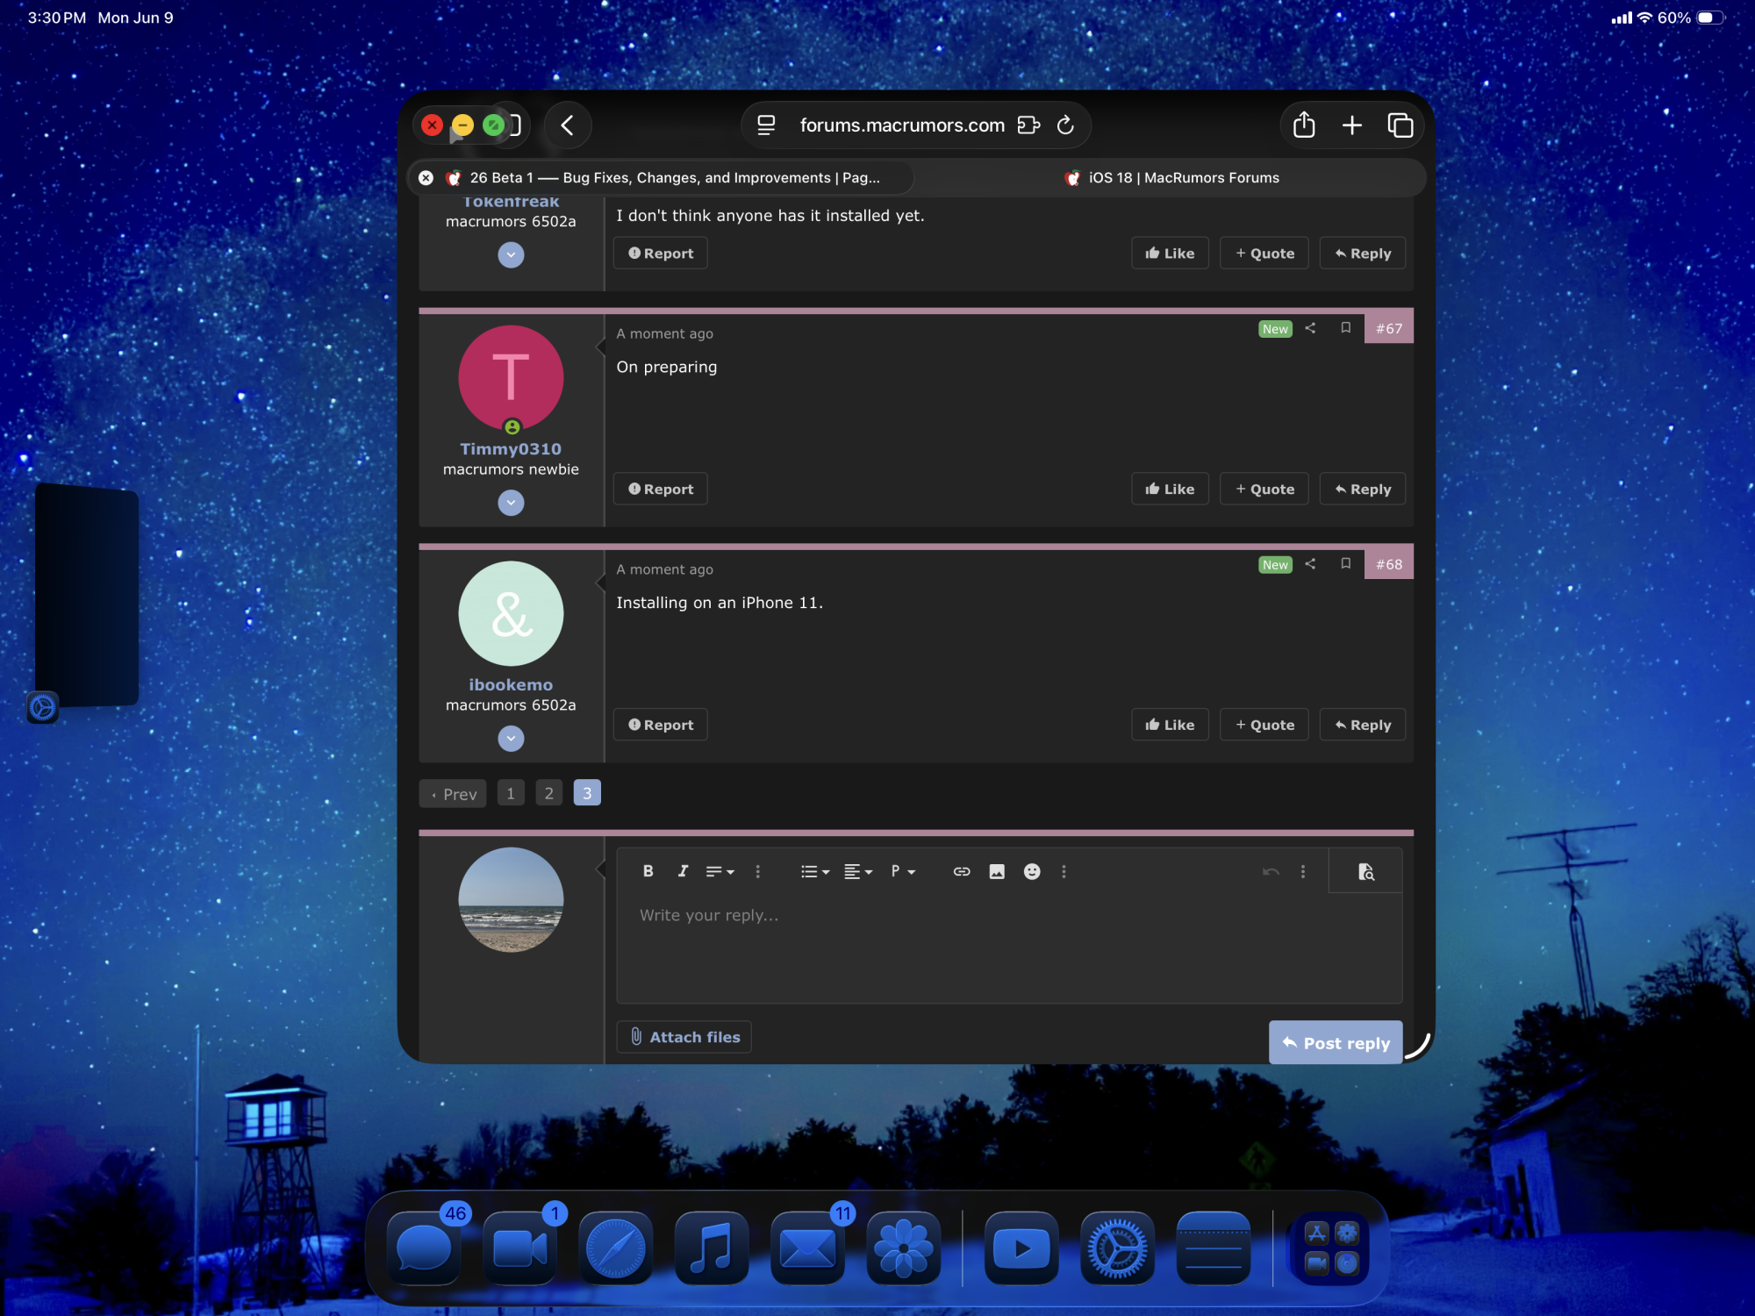Bookmark post #67
This screenshot has width=1755, height=1316.
pos(1345,328)
